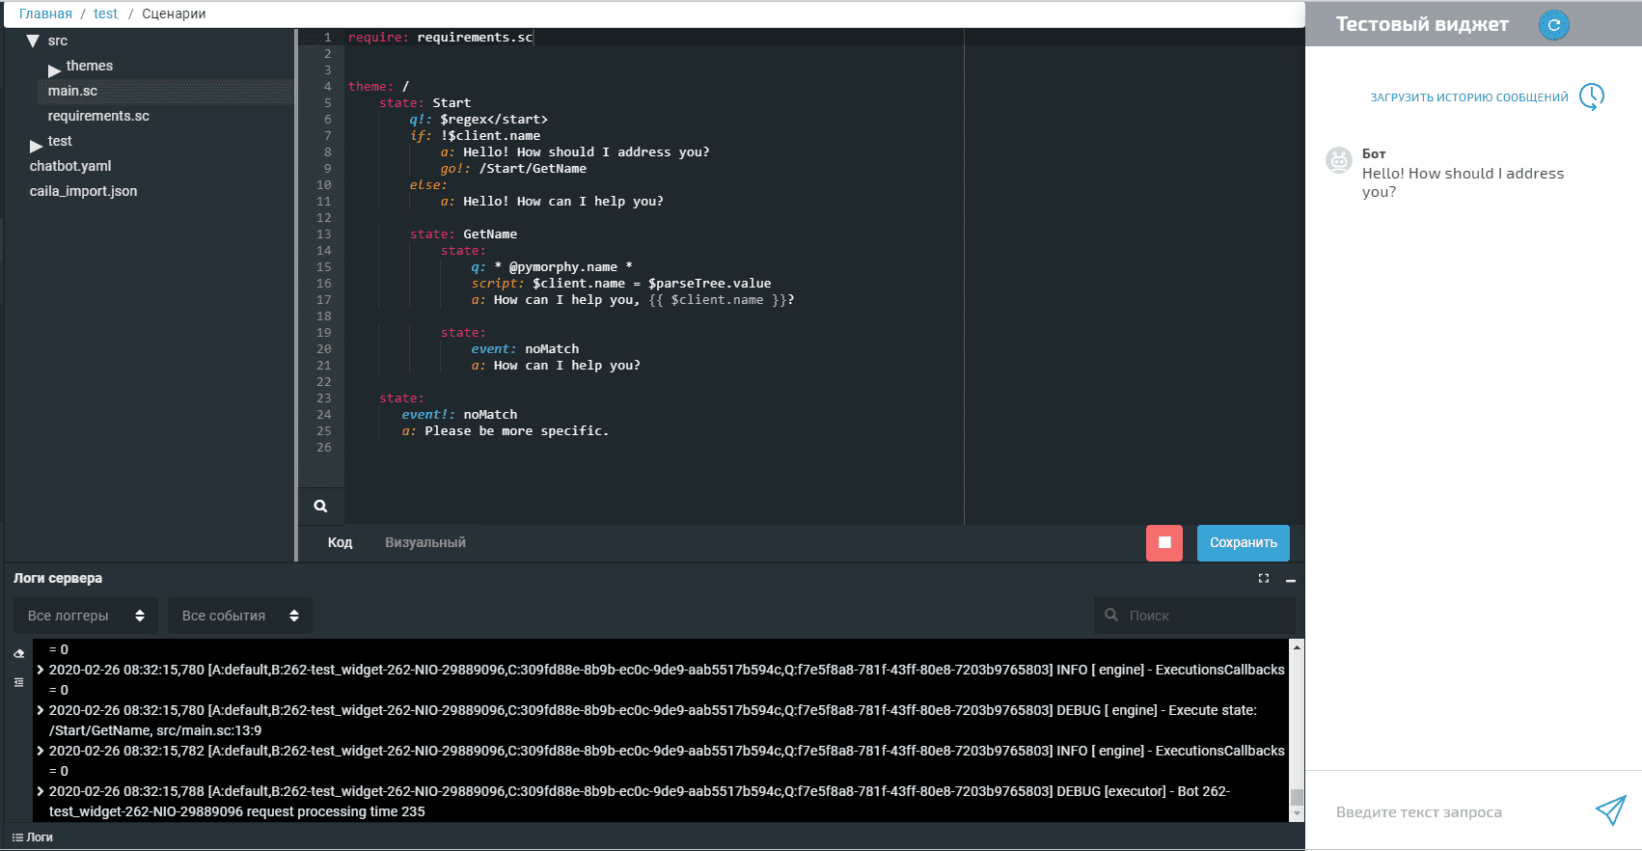This screenshot has width=1642, height=851.
Task: Minimize the server logs panel
Action: point(1290,579)
